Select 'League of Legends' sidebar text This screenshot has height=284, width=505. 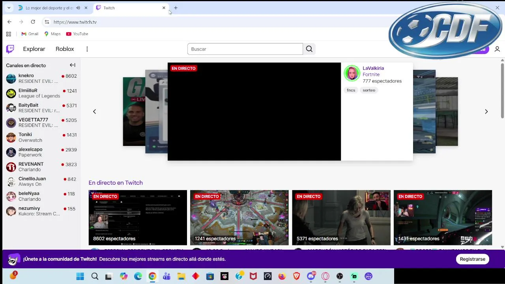(39, 96)
